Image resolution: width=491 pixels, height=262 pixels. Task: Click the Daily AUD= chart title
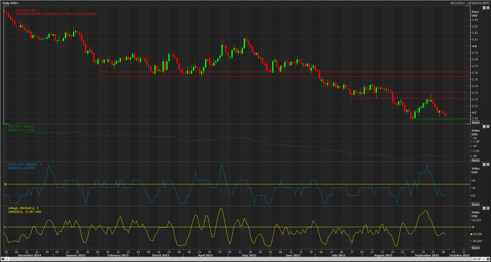(11, 3)
